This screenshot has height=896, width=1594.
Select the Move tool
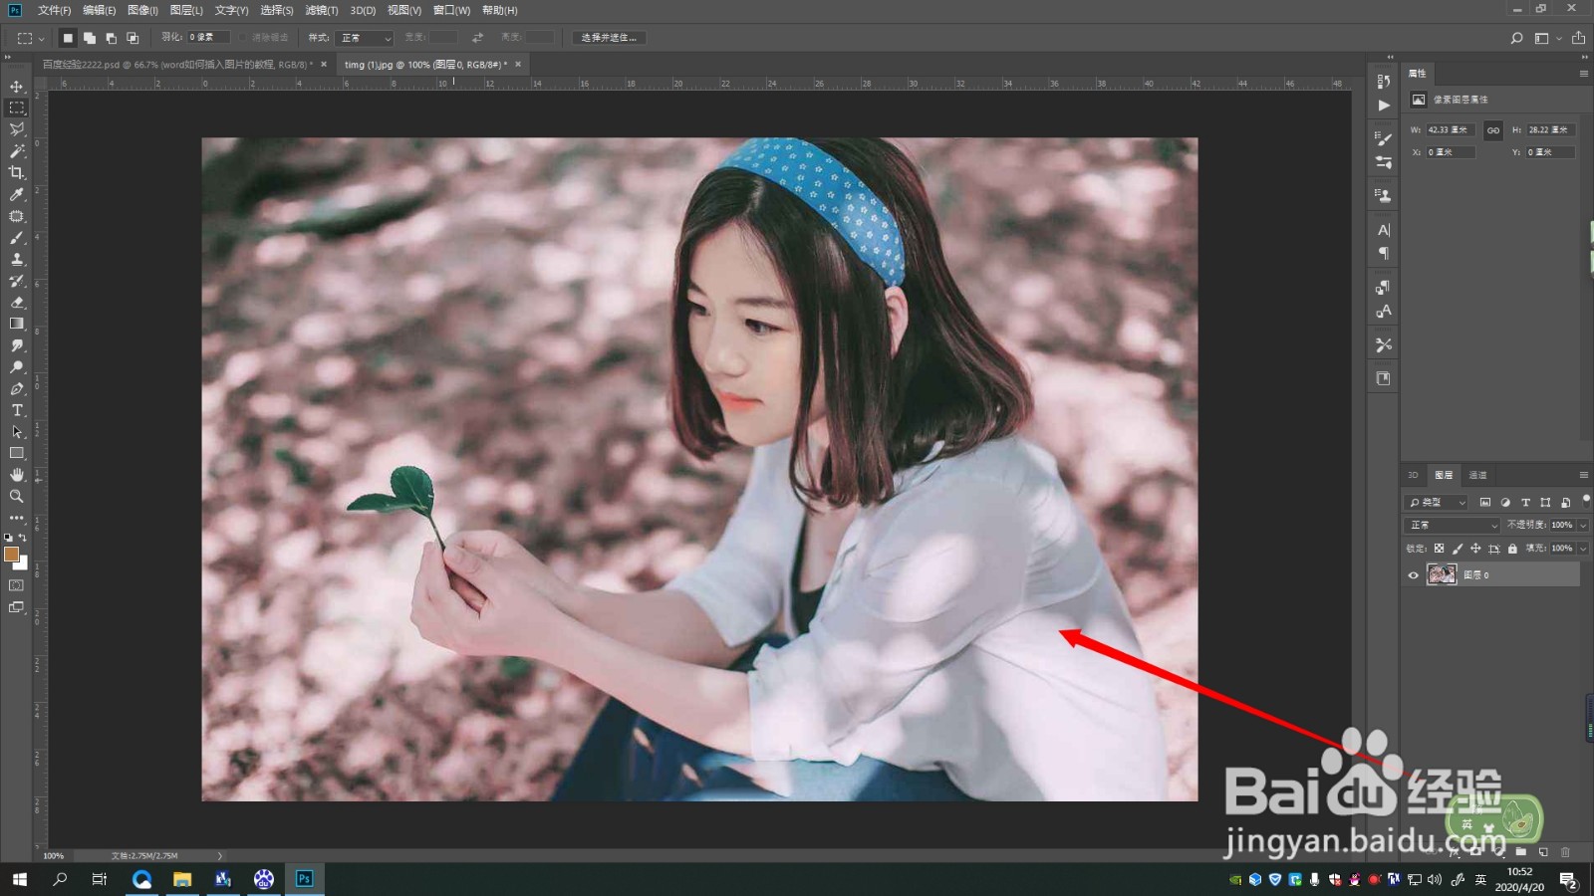(x=17, y=87)
